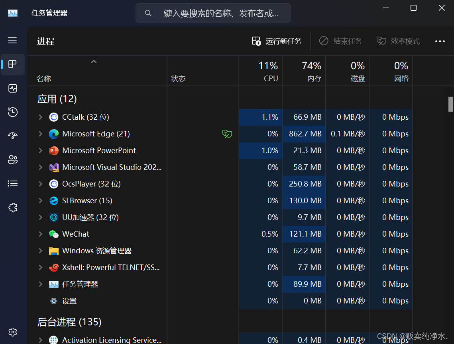Click the Microsoft Edge app icon
The height and width of the screenshot is (344, 454).
pyautogui.click(x=54, y=134)
